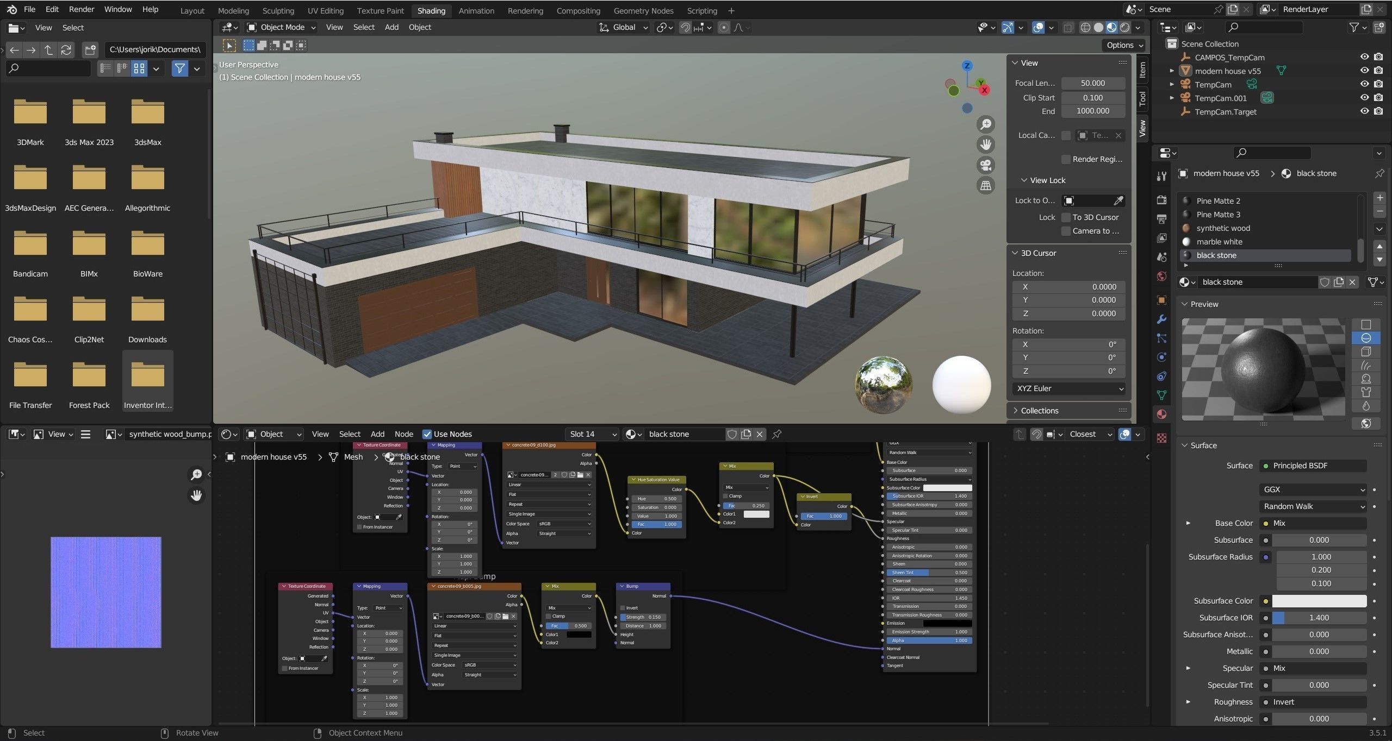Toggle file browser filter funnel button
This screenshot has height=741, width=1392.
point(179,68)
